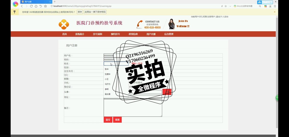Open the 预约挂号 navigation menu item
The width and height of the screenshot is (289, 137).
pos(115,34)
